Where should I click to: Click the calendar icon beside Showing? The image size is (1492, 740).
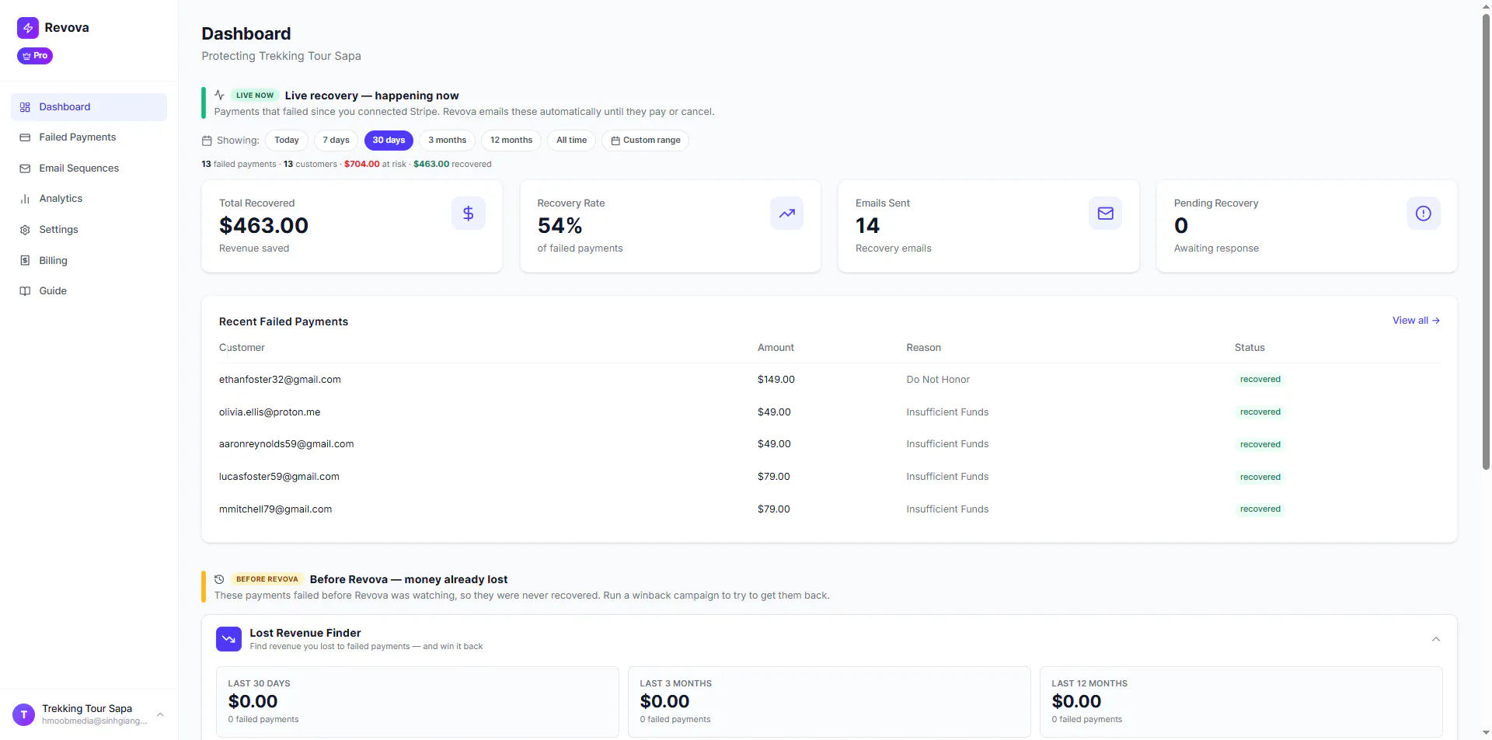(x=207, y=141)
